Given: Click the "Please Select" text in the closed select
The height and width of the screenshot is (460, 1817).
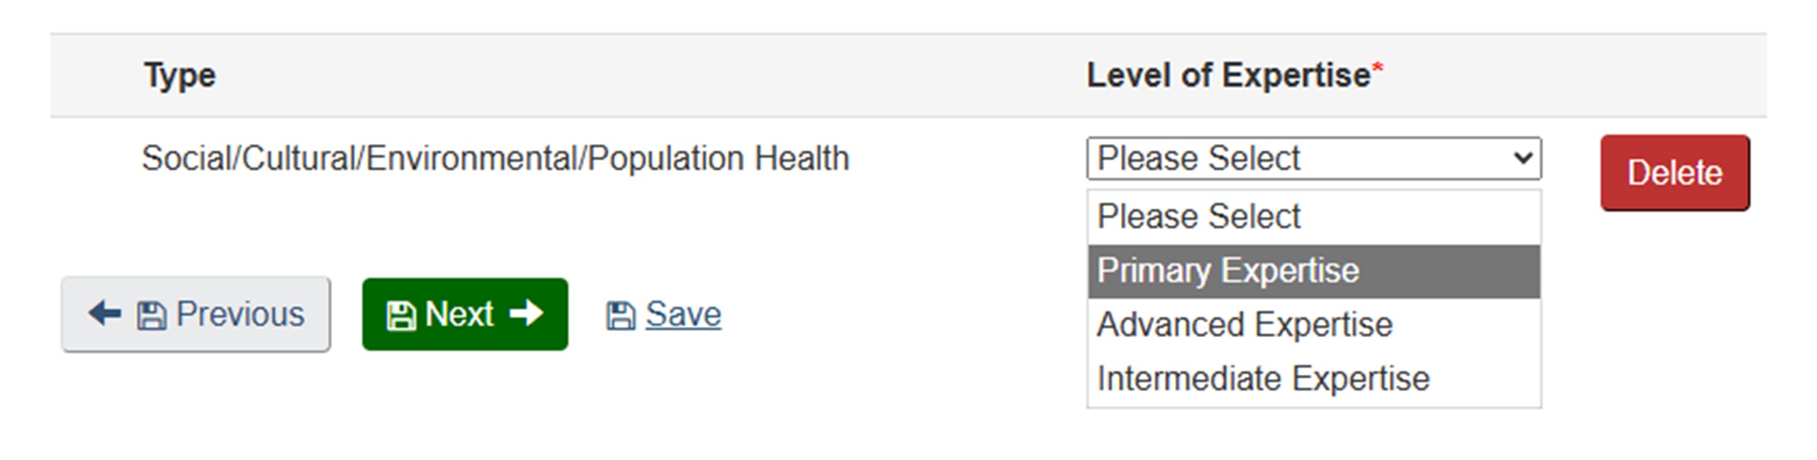Looking at the screenshot, I should (x=1198, y=158).
